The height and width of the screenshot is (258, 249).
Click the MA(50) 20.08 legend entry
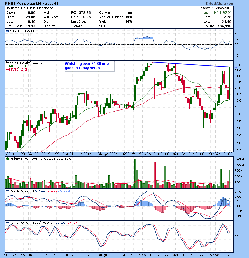16,69
